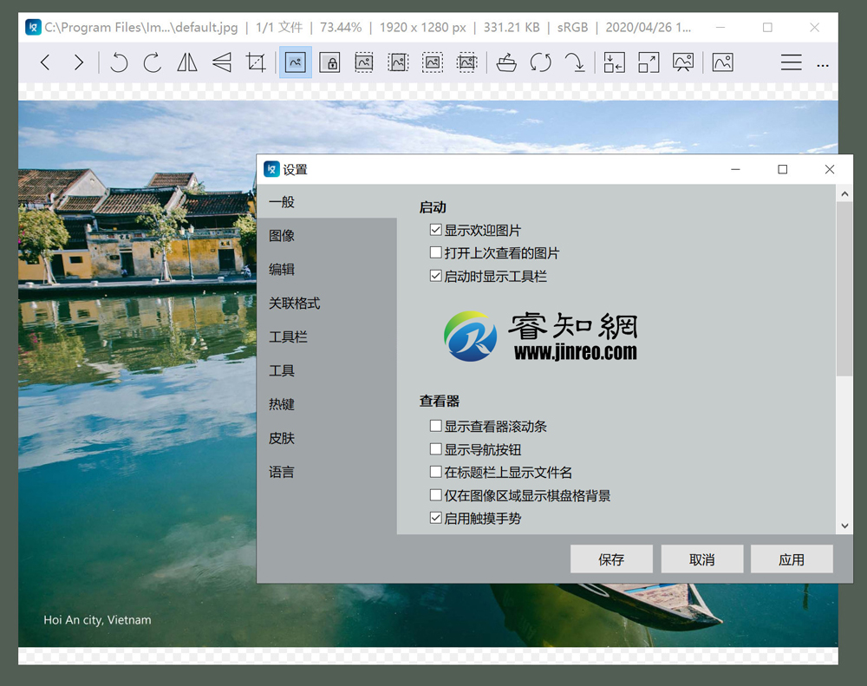Click the delete image icon

pyautogui.click(x=506, y=62)
